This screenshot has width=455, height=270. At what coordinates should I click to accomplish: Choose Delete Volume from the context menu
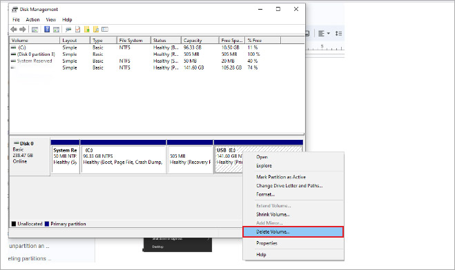293,232
